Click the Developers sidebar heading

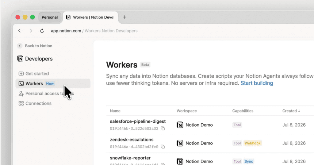(39, 59)
